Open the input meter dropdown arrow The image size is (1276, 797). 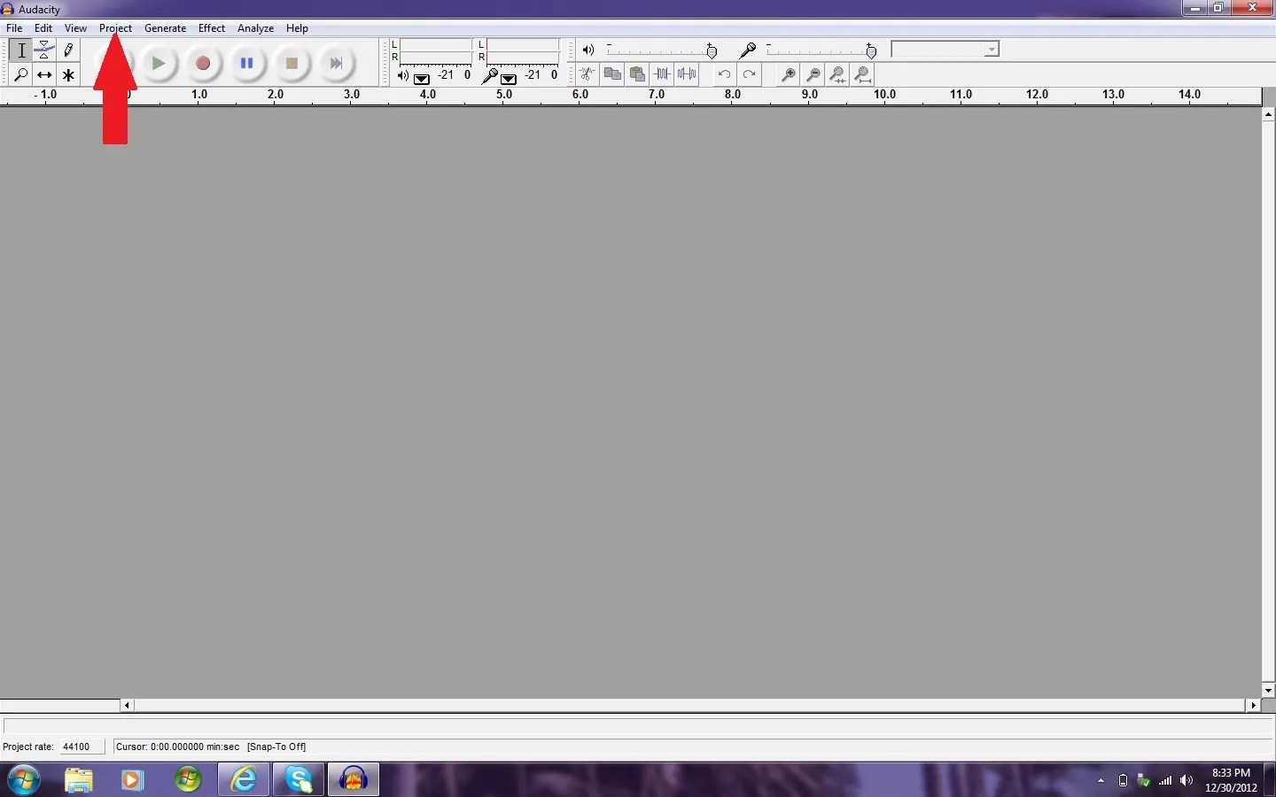click(x=510, y=79)
